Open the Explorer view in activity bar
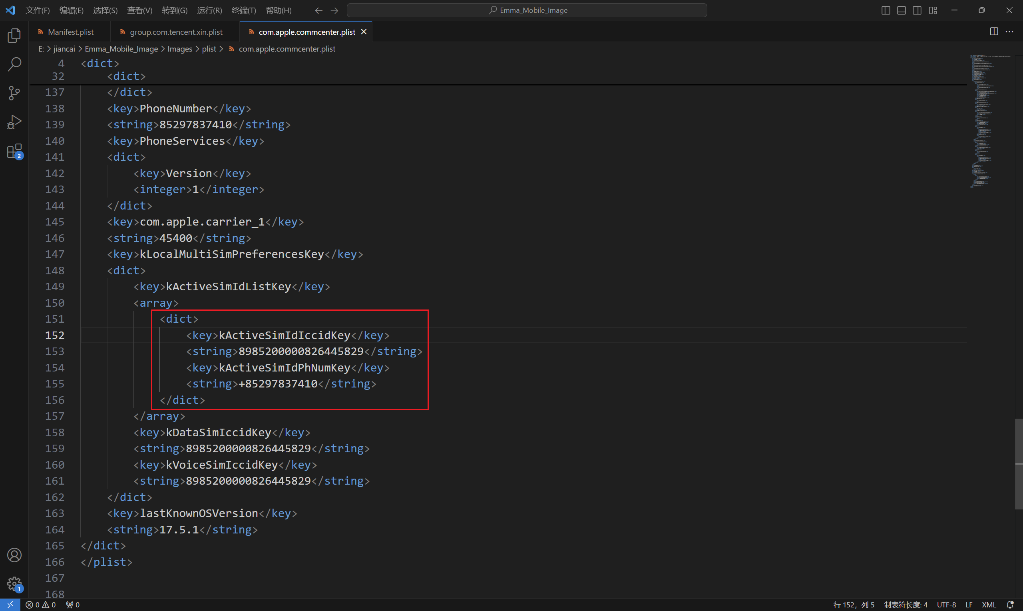 (x=14, y=36)
